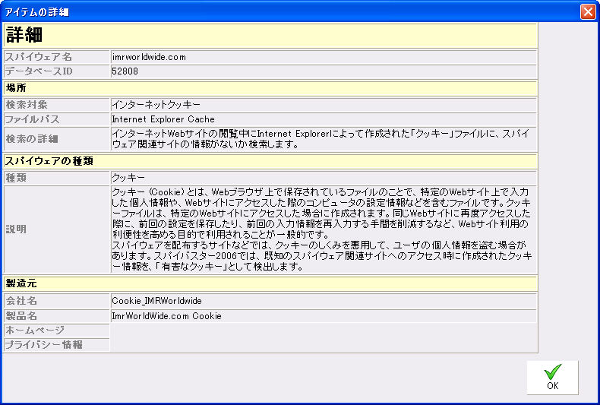Click the ホームページ label
This screenshot has width=600, height=405.
pyautogui.click(x=35, y=330)
